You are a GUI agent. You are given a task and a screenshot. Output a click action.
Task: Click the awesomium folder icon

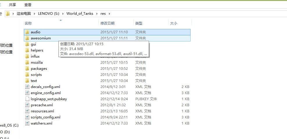click(27, 38)
